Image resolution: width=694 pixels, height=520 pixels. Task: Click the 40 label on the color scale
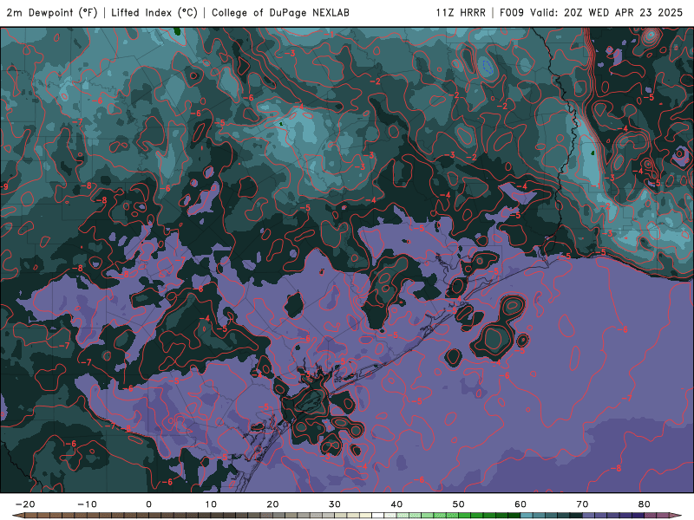(x=396, y=504)
